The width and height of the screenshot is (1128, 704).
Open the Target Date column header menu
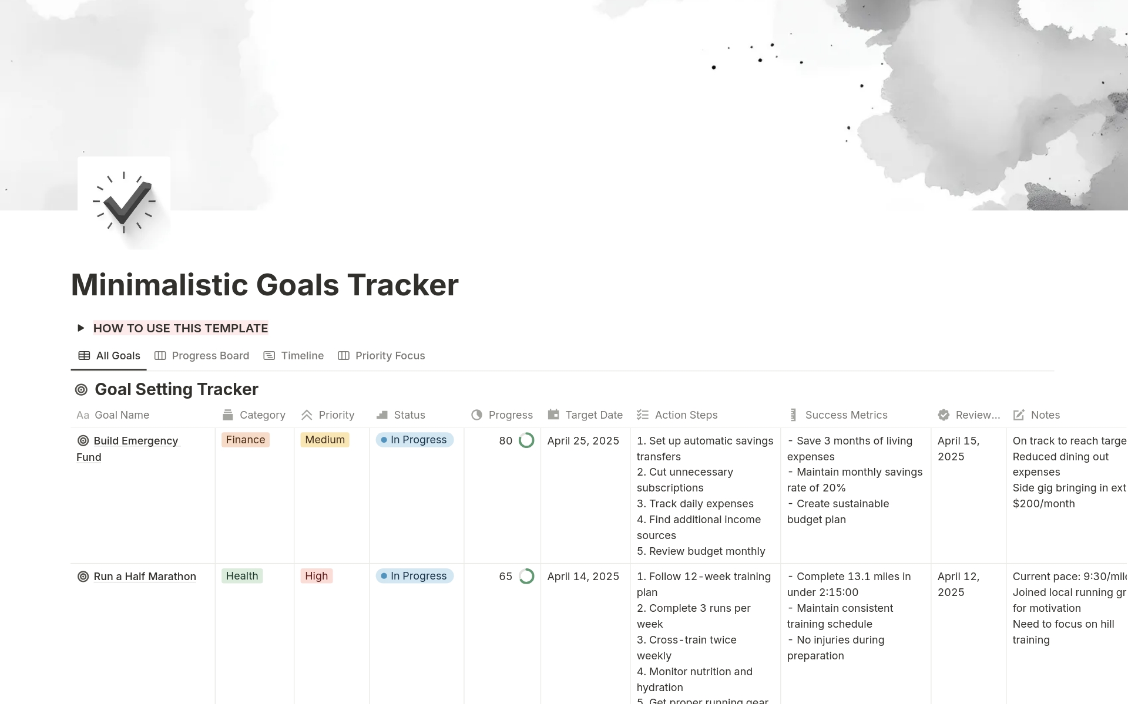point(585,415)
